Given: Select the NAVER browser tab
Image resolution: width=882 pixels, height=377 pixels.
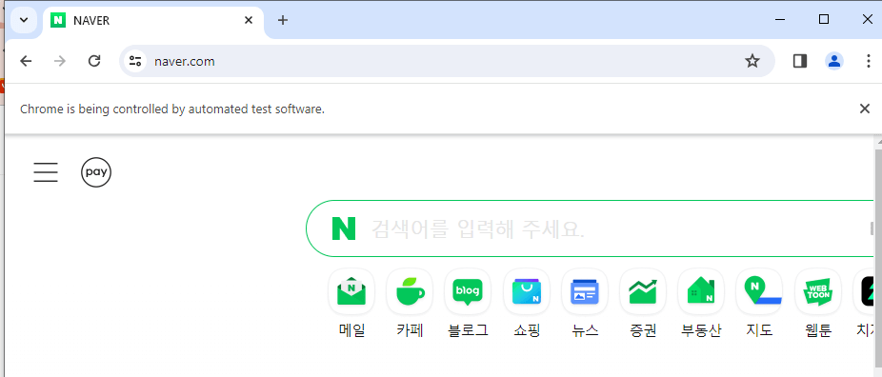Looking at the screenshot, I should point(153,21).
